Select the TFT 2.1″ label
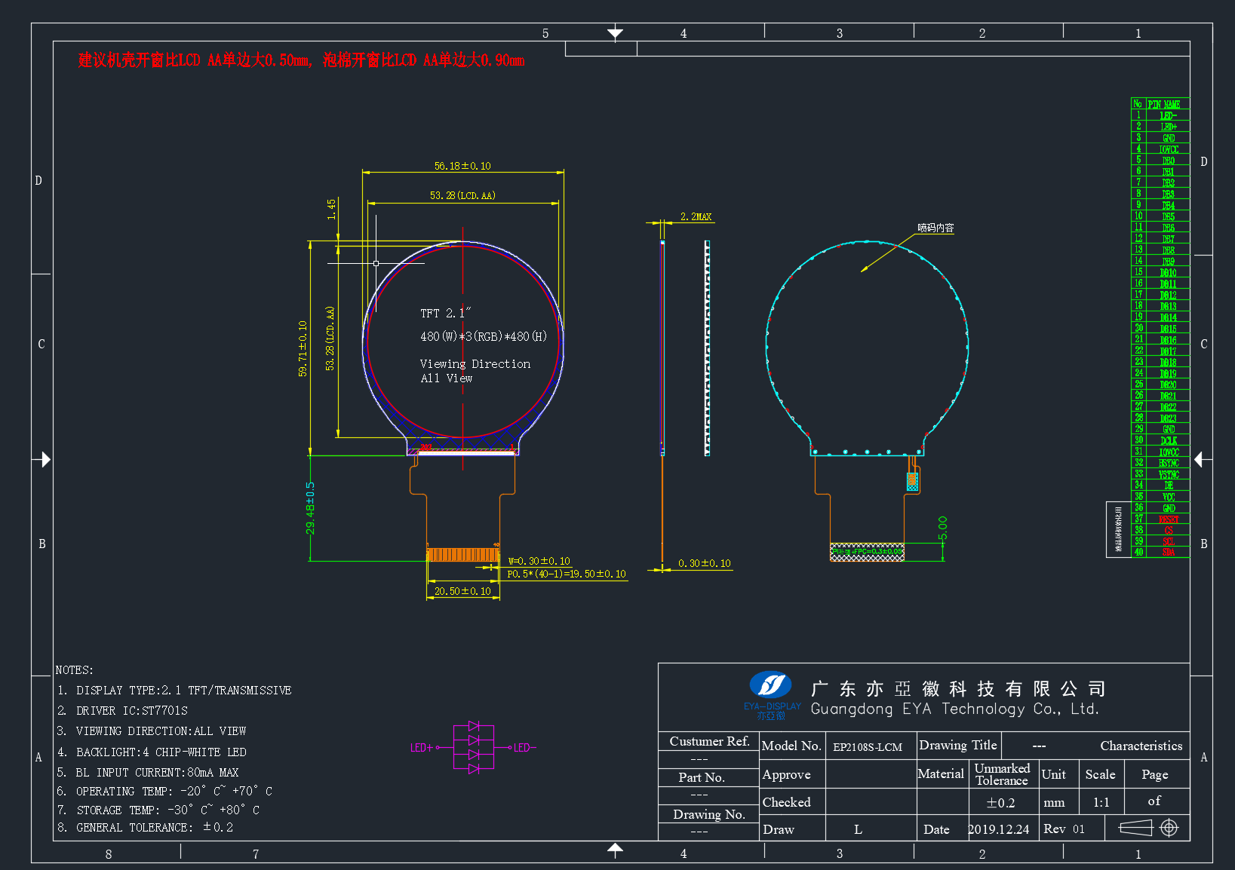The width and height of the screenshot is (1235, 870). click(445, 313)
